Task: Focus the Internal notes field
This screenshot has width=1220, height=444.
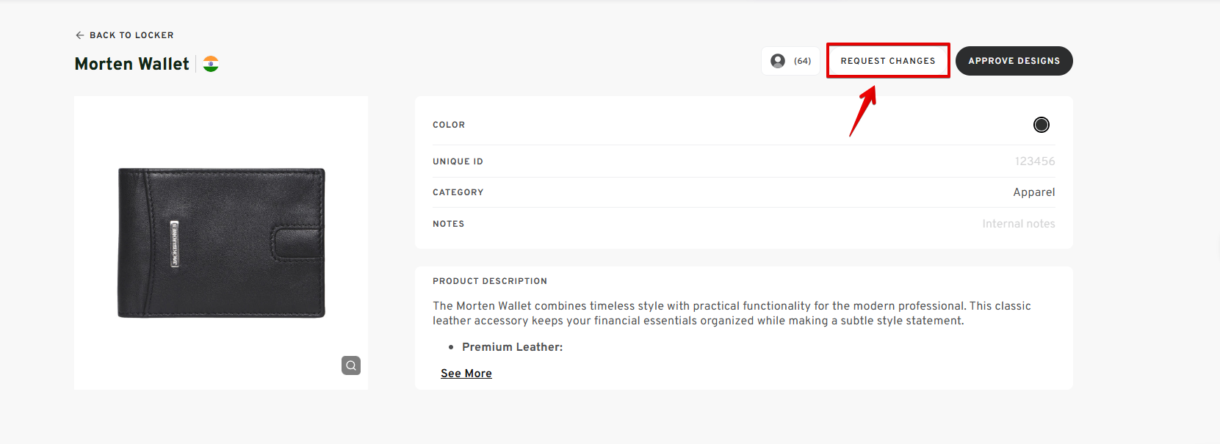Action: click(1018, 224)
